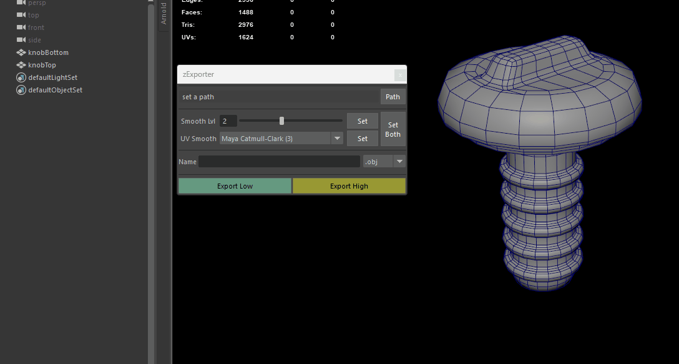Viewport: 679px width, 364px height.
Task: Open the UV Smooth Maya Catmull-Clark dropdown
Action: 281,139
